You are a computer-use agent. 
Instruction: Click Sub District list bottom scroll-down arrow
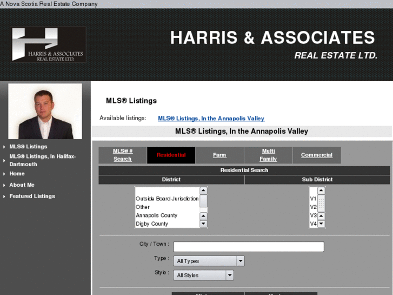pos(321,224)
